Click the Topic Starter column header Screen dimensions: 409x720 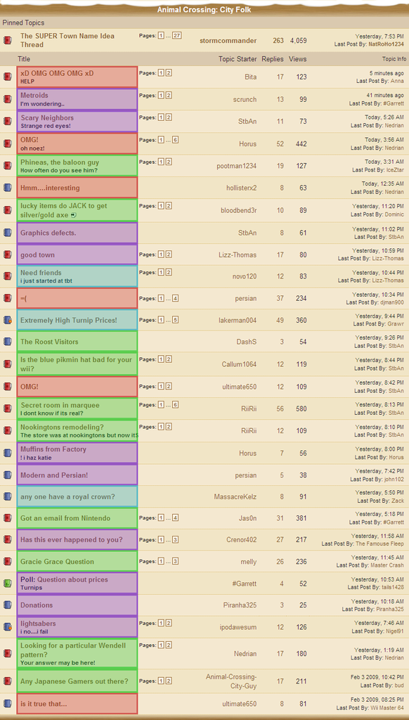pyautogui.click(x=238, y=59)
